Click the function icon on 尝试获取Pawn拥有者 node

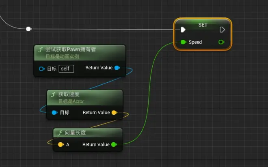[41, 50]
